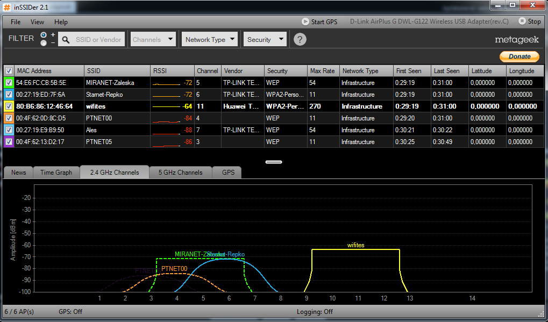Click the splitter handle between table and graph
The height and width of the screenshot is (322, 548).
[274, 162]
